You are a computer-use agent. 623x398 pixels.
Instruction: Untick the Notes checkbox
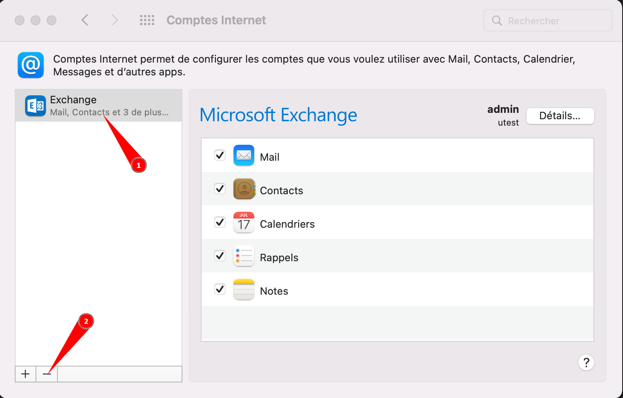click(x=220, y=289)
